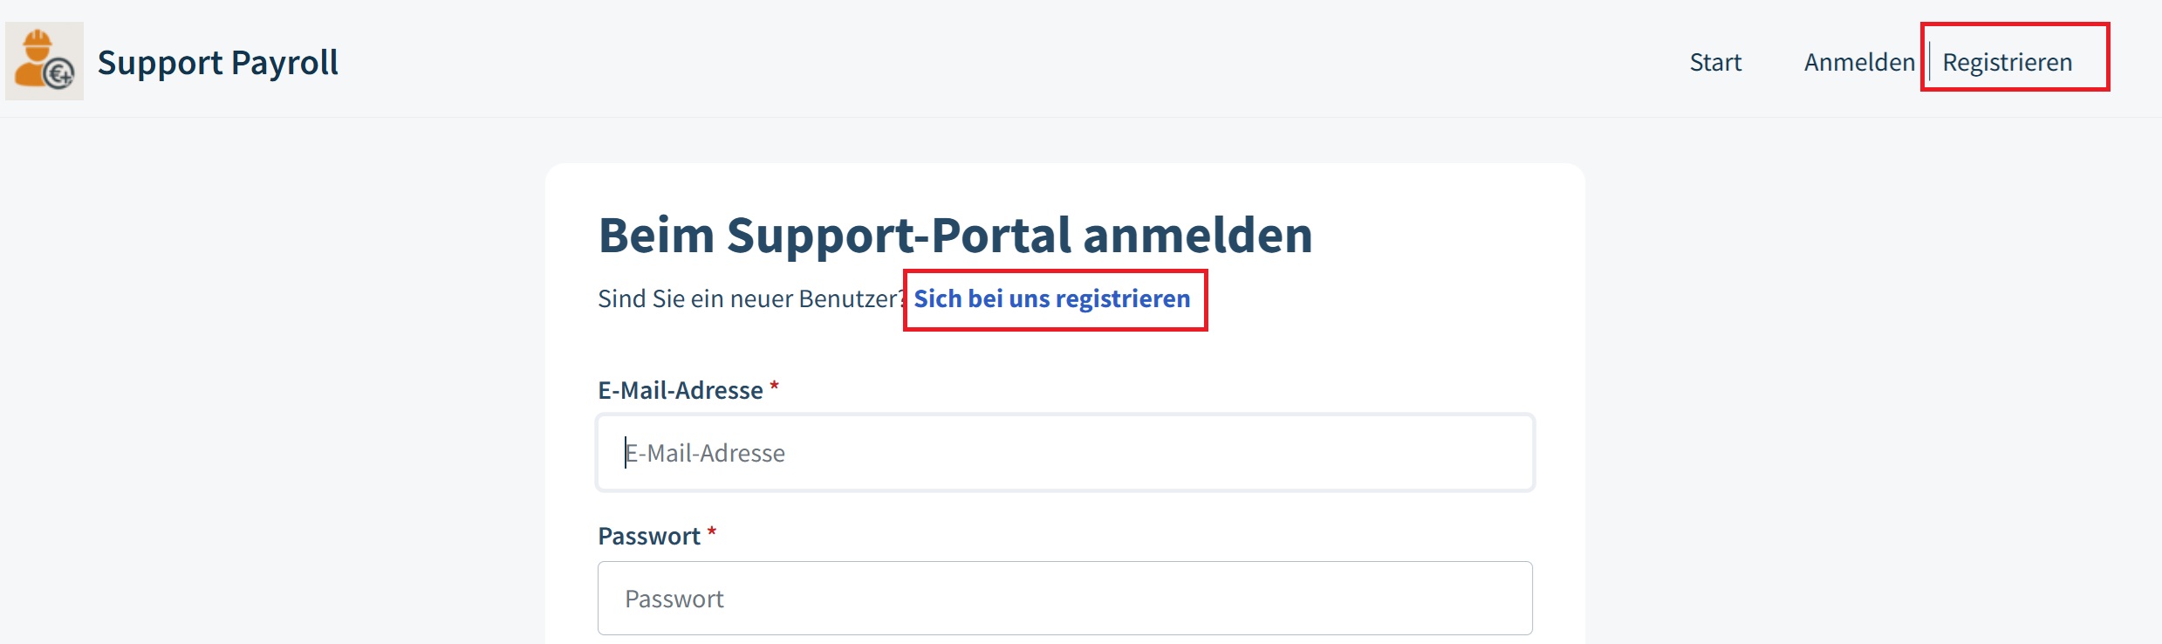Image resolution: width=2162 pixels, height=644 pixels.
Task: Open the Anmelden navigation item
Action: [1858, 62]
